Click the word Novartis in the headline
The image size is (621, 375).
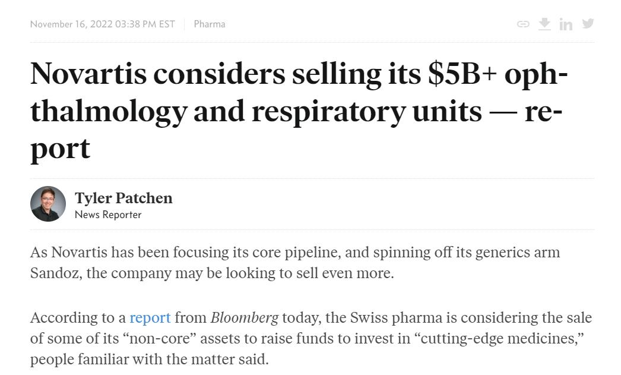tap(87, 74)
